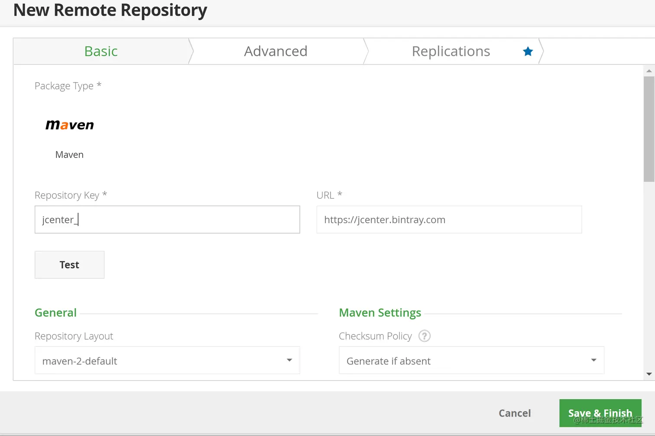Screen dimensions: 655x436
Task: Open the Advanced tab
Action: point(276,51)
